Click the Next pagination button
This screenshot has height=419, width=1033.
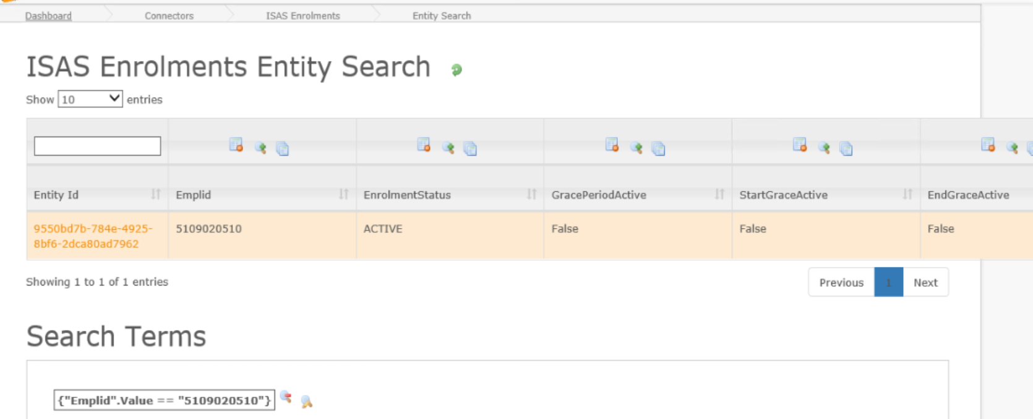coord(925,282)
